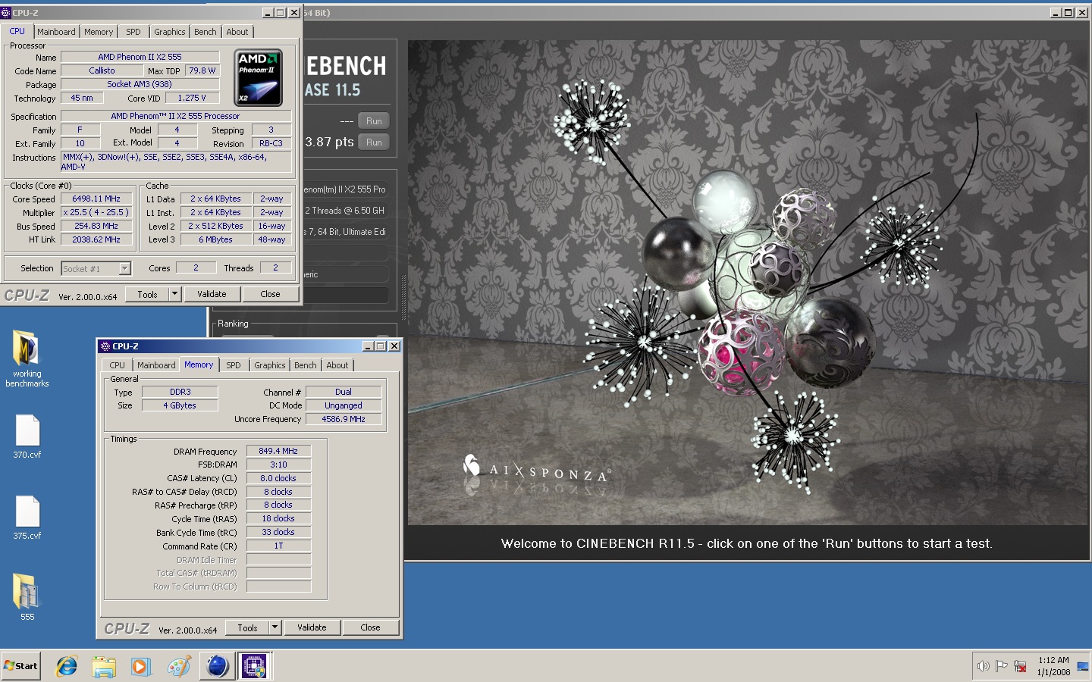Open Windows Media Player taskbar icon
This screenshot has height=682, width=1092.
pyautogui.click(x=141, y=666)
